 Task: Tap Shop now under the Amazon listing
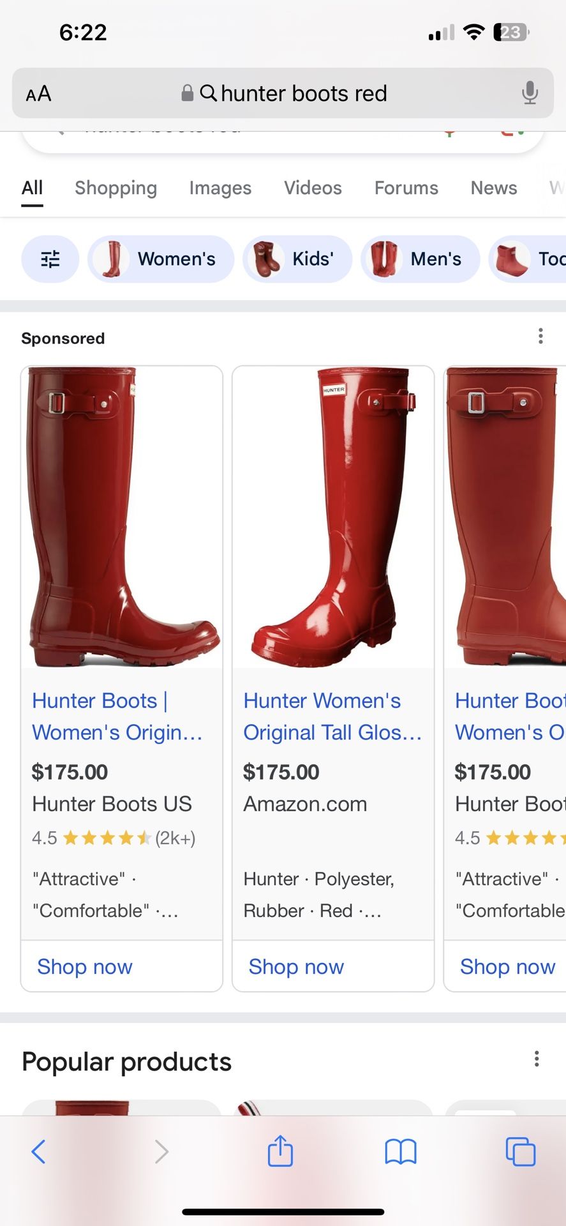click(x=295, y=967)
